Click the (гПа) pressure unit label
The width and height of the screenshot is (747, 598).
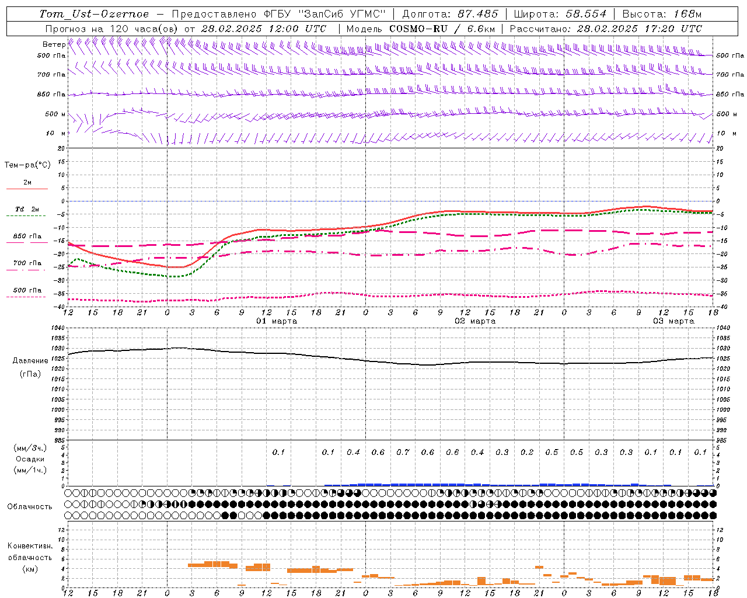click(x=30, y=374)
